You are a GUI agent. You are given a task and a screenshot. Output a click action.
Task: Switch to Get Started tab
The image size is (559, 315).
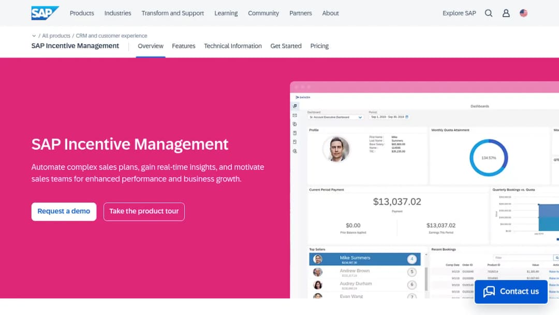pos(286,46)
